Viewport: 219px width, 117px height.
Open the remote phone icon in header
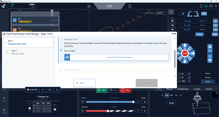point(201,6)
